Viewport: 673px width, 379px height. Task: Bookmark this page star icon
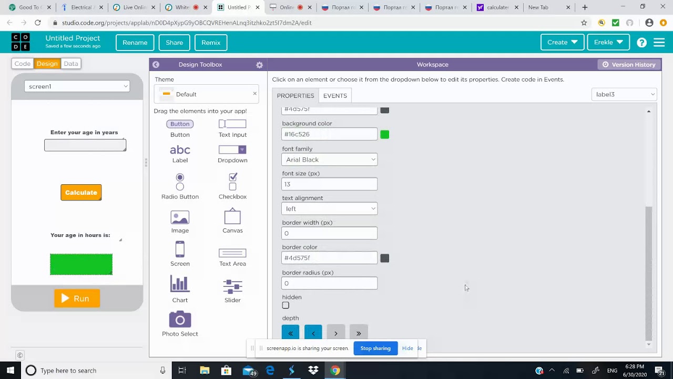coord(584,23)
